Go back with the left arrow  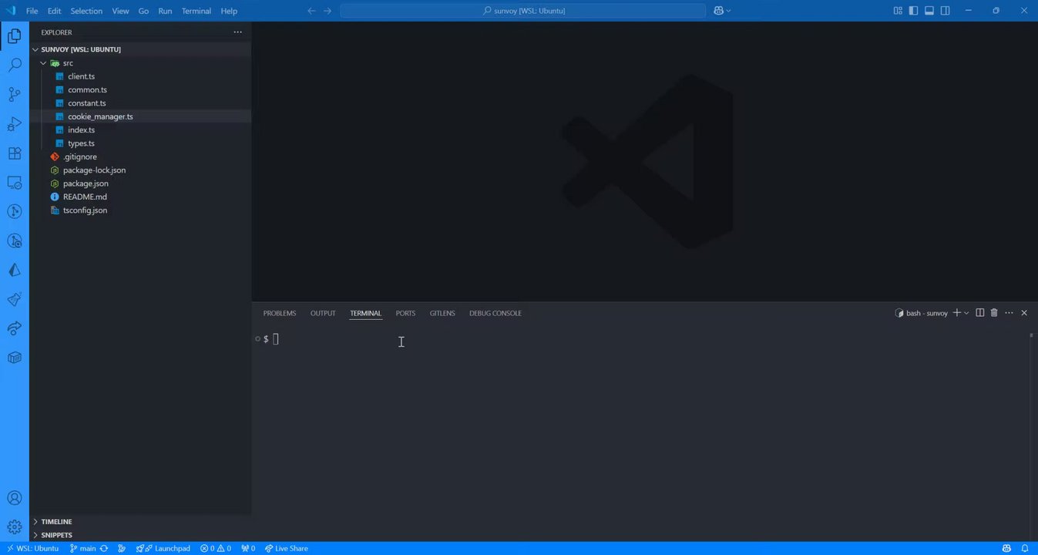point(311,11)
